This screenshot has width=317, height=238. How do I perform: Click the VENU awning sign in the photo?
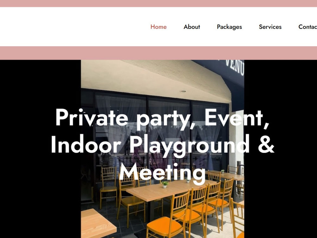tap(235, 67)
